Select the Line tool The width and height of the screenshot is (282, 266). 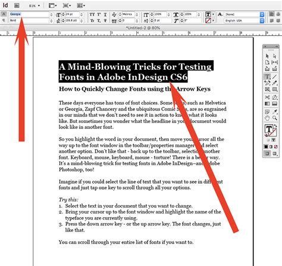coord(274,76)
